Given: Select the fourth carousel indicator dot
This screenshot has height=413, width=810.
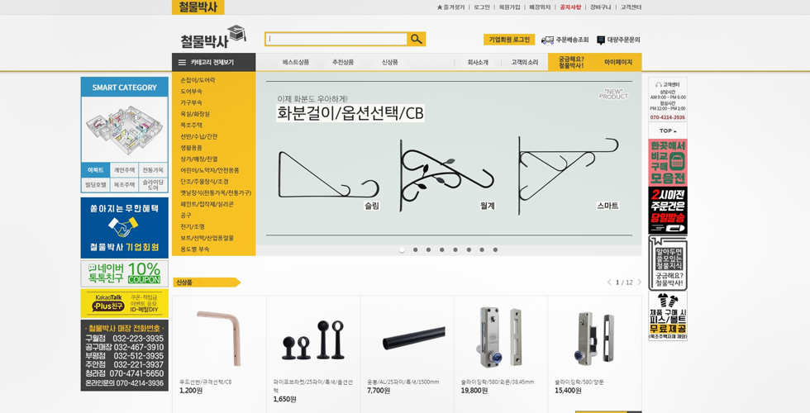Looking at the screenshot, I should 442,249.
